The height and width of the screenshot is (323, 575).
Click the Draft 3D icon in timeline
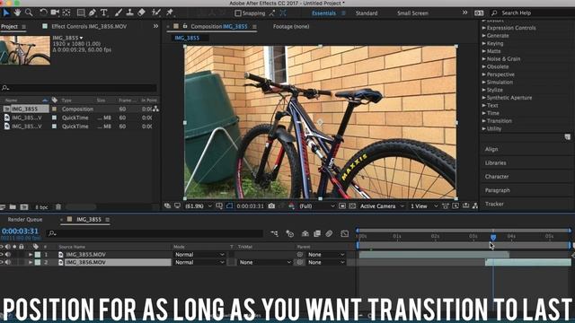(289, 233)
